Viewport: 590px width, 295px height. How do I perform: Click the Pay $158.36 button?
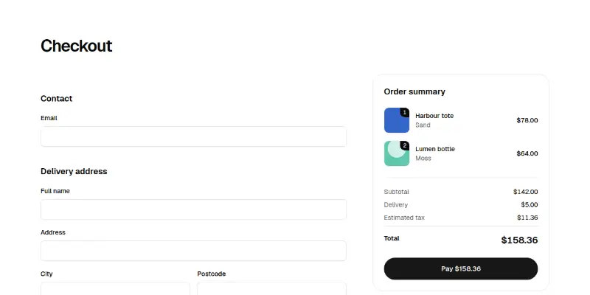coord(460,268)
